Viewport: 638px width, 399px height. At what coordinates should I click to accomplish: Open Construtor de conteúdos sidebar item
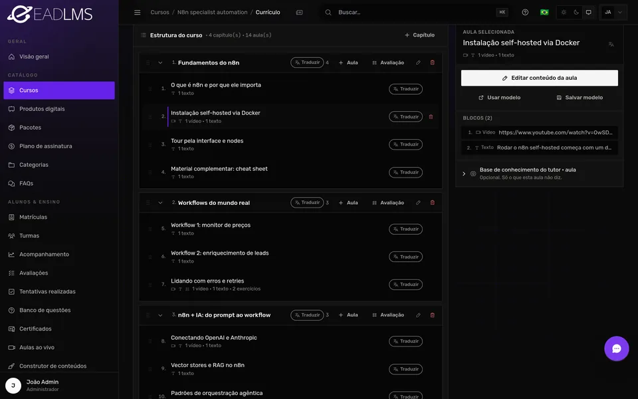(59, 366)
